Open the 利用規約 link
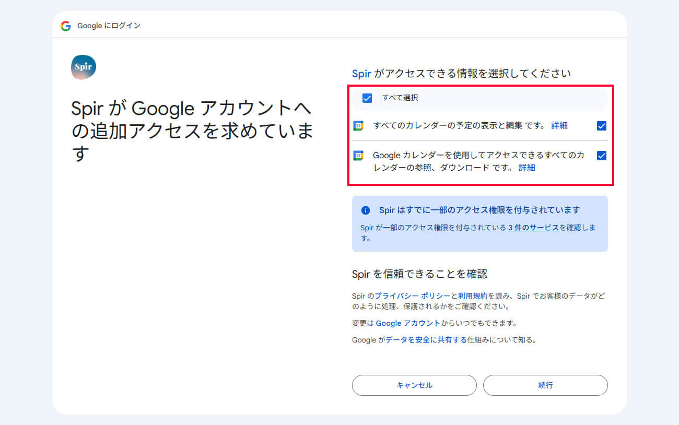The height and width of the screenshot is (425, 679). tap(473, 296)
